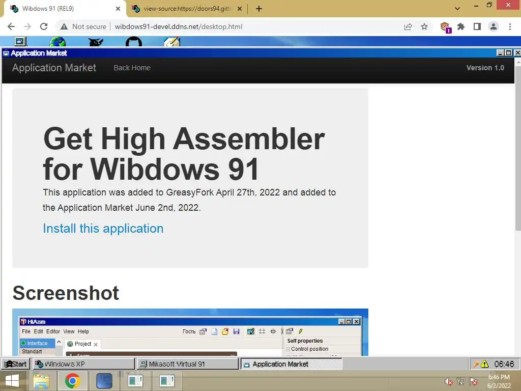Viewport: 521px width, 391px height.
Task: Click the Action Center flag tray icon
Action: click(x=474, y=381)
